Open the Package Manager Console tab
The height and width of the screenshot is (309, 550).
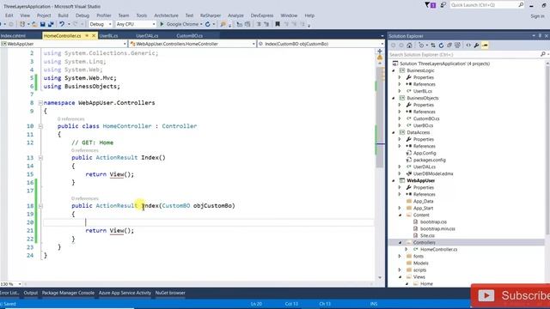click(x=68, y=293)
